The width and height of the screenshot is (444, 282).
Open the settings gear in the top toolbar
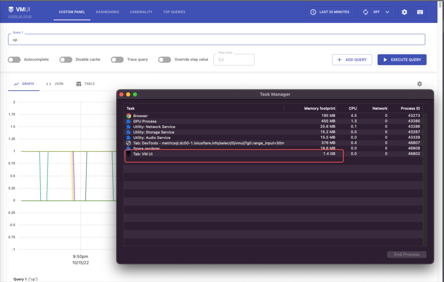[x=404, y=12]
